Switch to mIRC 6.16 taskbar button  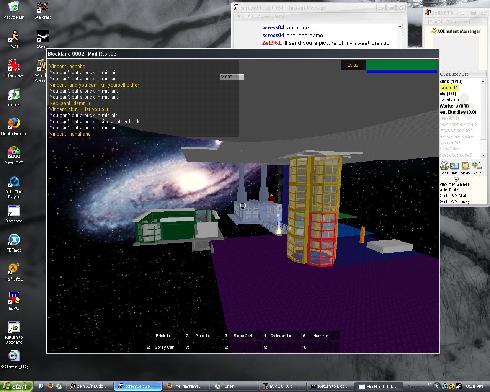pyautogui.click(x=283, y=386)
